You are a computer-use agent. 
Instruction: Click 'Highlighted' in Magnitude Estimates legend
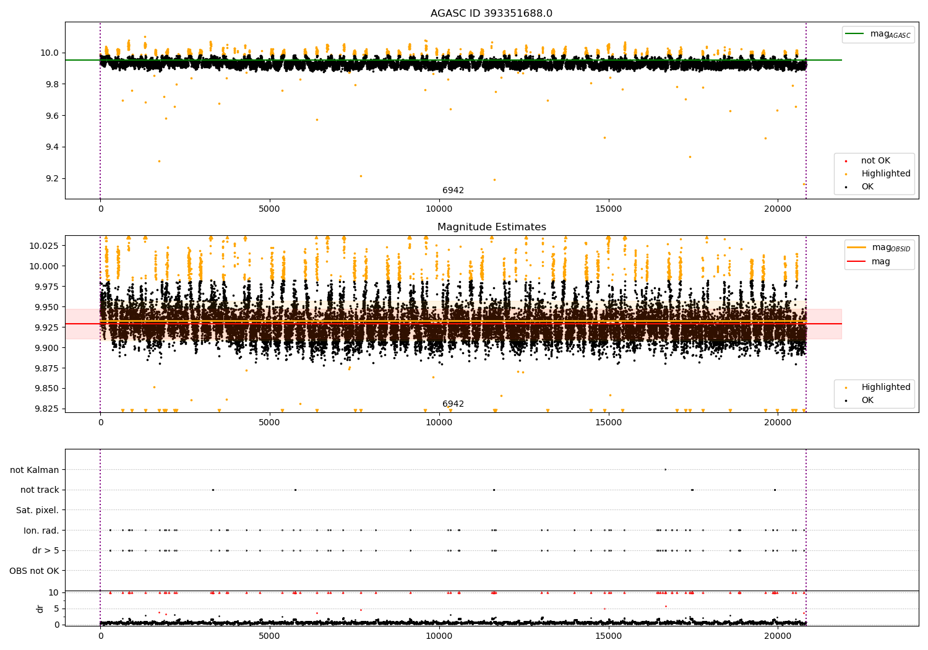(885, 388)
